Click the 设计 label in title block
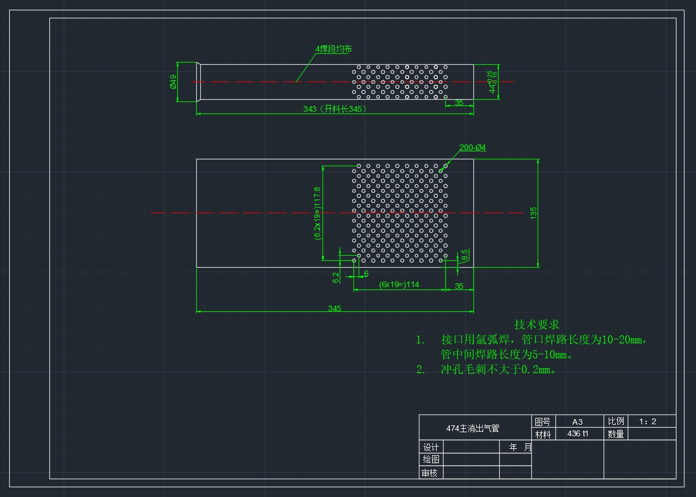The width and height of the screenshot is (696, 497). (431, 447)
